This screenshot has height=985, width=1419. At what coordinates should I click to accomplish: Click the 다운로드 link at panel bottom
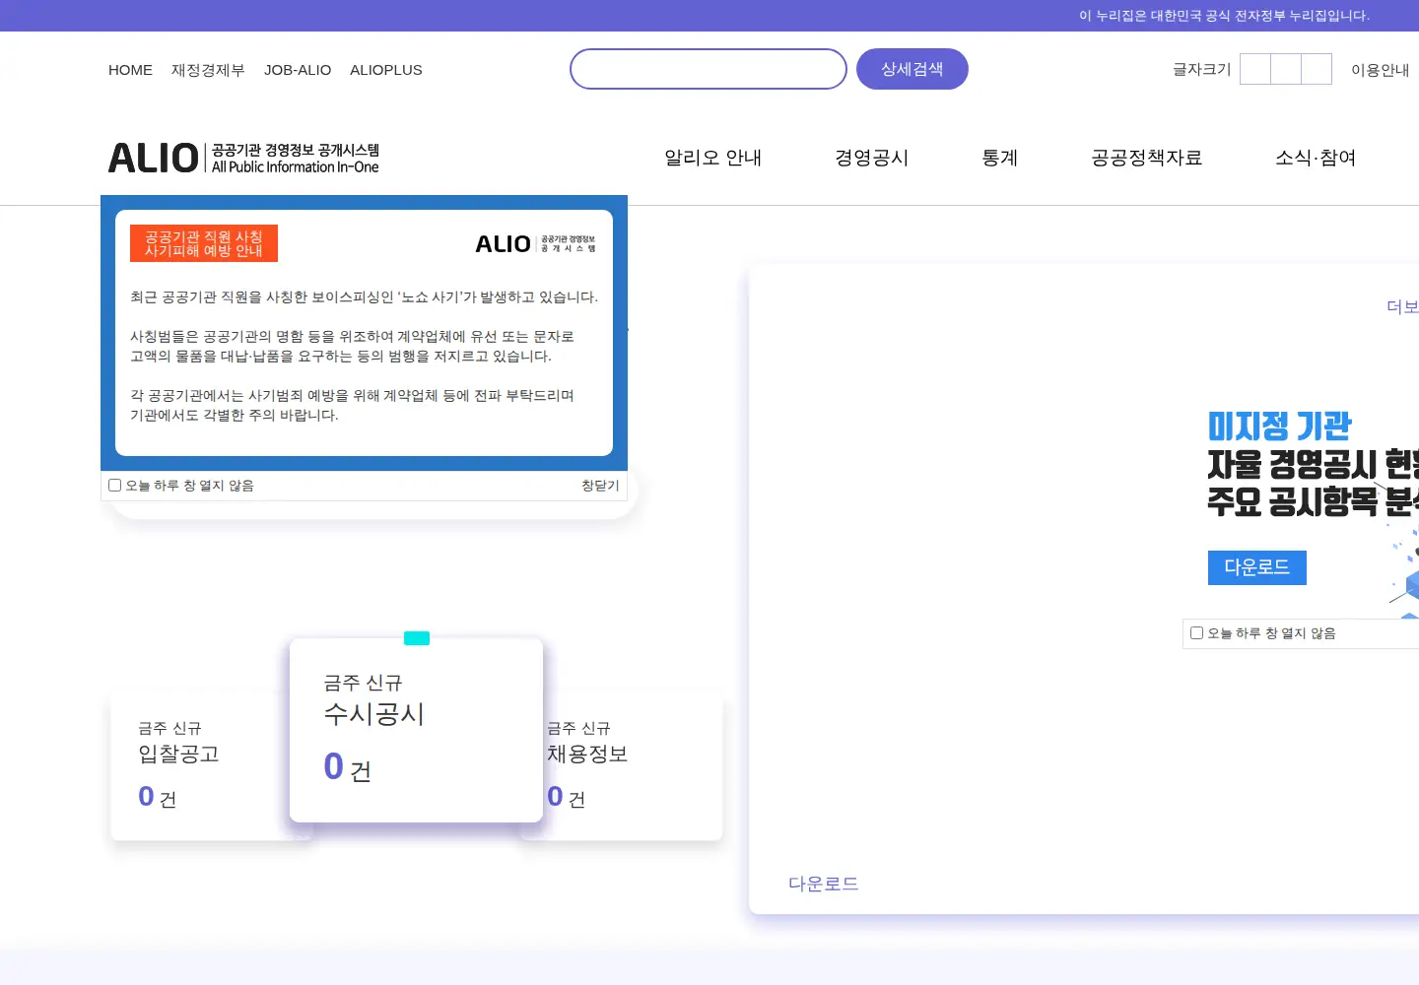pyautogui.click(x=824, y=884)
